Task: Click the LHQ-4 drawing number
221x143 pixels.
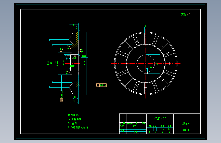Action: 186,130
